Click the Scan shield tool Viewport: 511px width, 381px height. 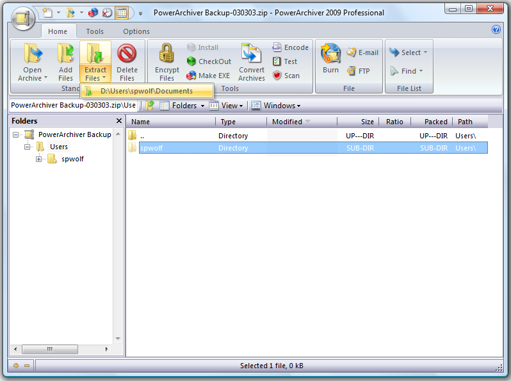286,76
